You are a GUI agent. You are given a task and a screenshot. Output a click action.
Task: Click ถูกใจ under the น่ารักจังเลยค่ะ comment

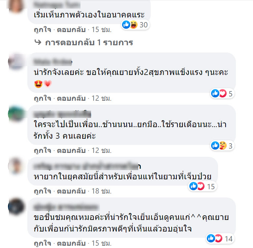point(43,98)
